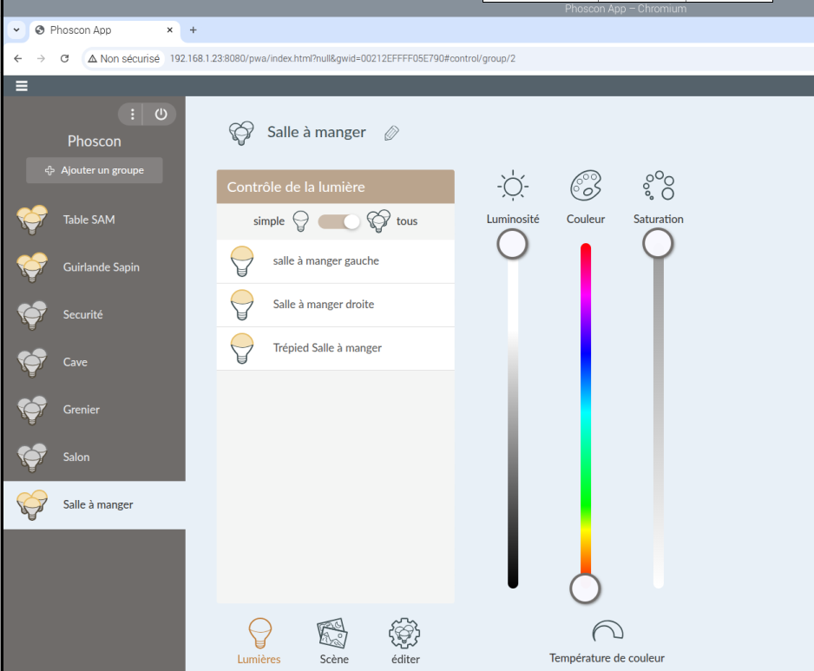Open the Lumières tab
Image resolution: width=814 pixels, height=671 pixels.
pyautogui.click(x=259, y=641)
